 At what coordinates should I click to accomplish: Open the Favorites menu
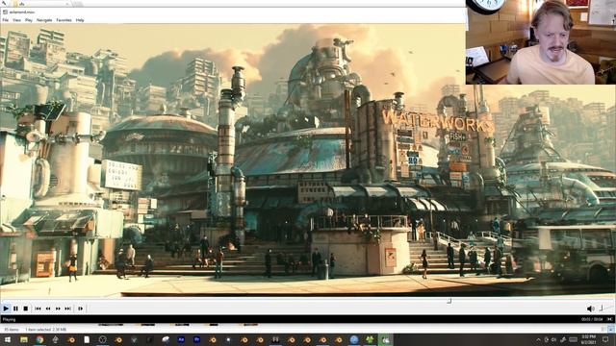pos(64,20)
